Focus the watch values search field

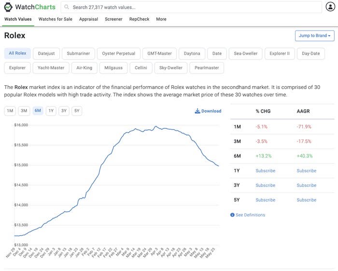point(193,7)
